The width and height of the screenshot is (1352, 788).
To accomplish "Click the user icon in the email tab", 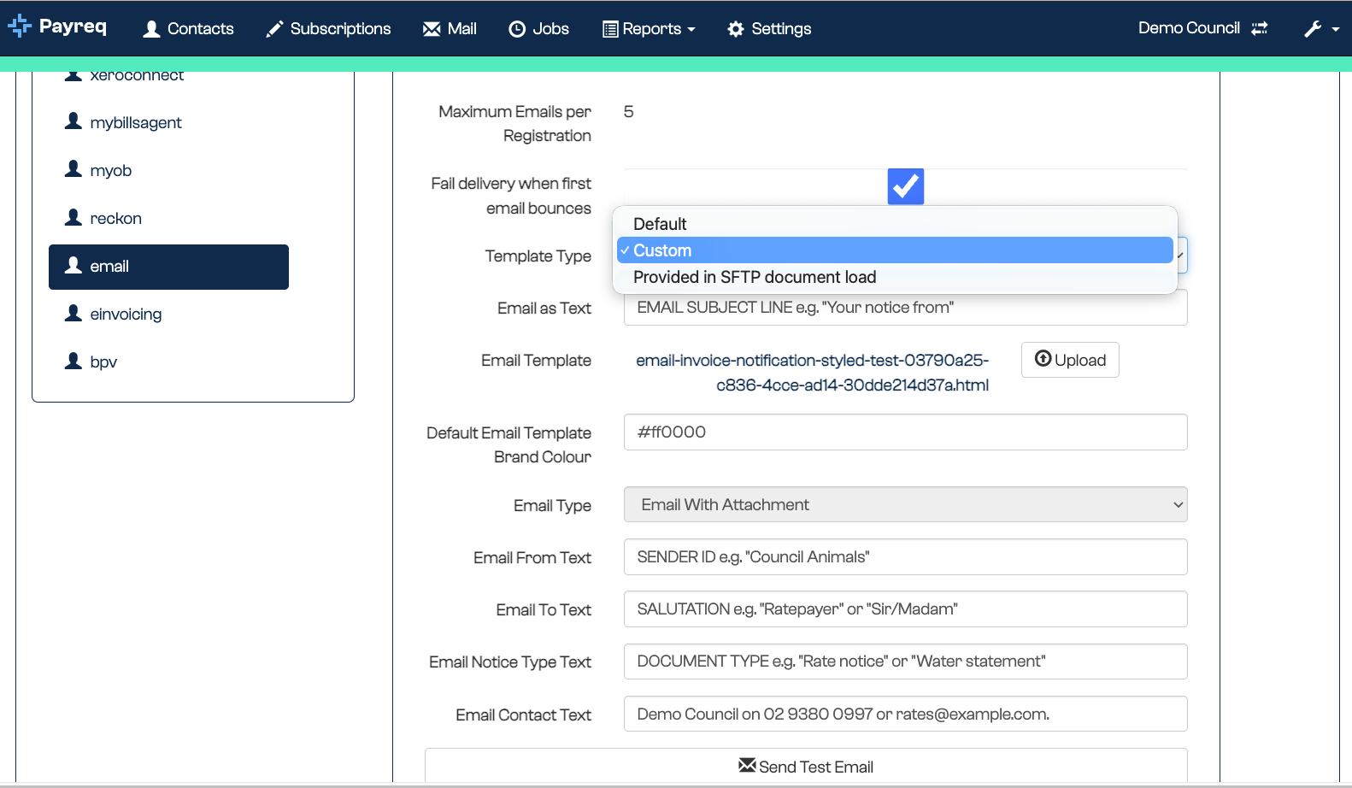I will click(73, 264).
